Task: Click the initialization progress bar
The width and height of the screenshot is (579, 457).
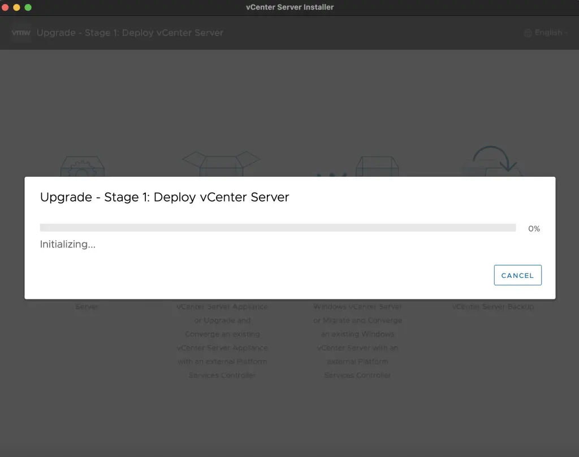Action: tap(277, 227)
